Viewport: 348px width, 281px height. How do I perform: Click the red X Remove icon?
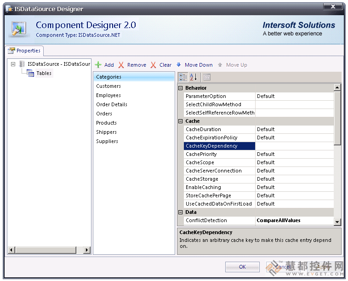(x=121, y=65)
